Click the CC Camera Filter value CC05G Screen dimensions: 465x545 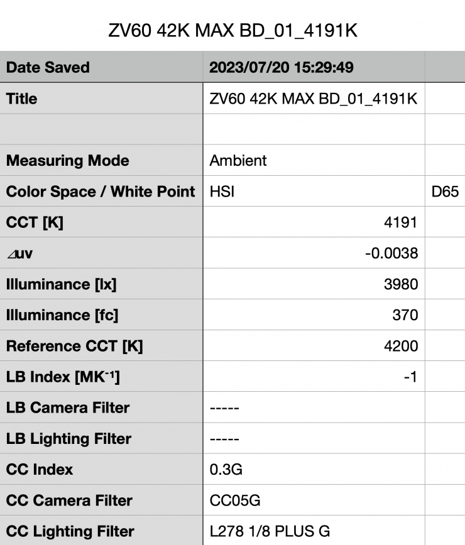coord(314,500)
